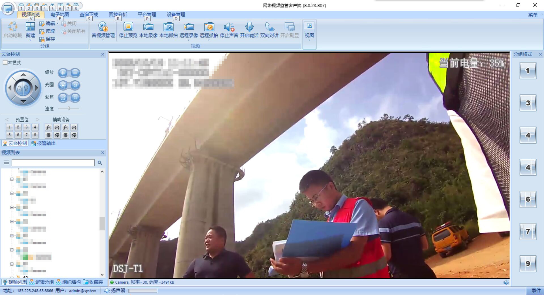
Task: Click the video list search input field
Action: [x=53, y=163]
